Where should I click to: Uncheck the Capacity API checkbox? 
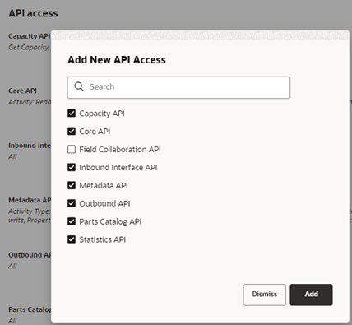[x=72, y=114]
